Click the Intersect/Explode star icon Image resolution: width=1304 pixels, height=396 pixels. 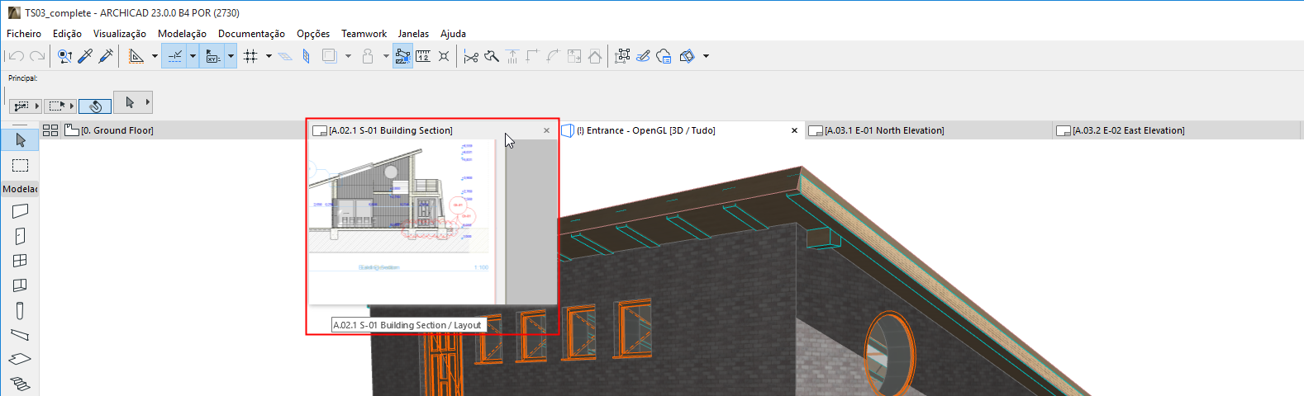444,56
